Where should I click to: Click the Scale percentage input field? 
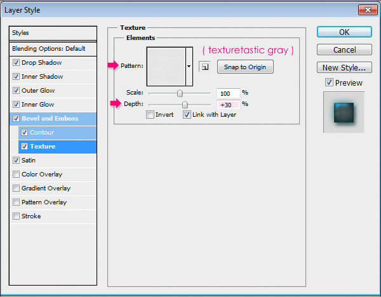click(x=228, y=93)
